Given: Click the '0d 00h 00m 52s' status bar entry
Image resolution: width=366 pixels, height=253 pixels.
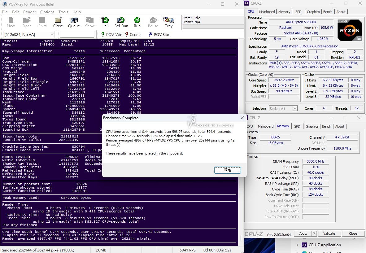Looking at the screenshot, I should pos(217,250).
